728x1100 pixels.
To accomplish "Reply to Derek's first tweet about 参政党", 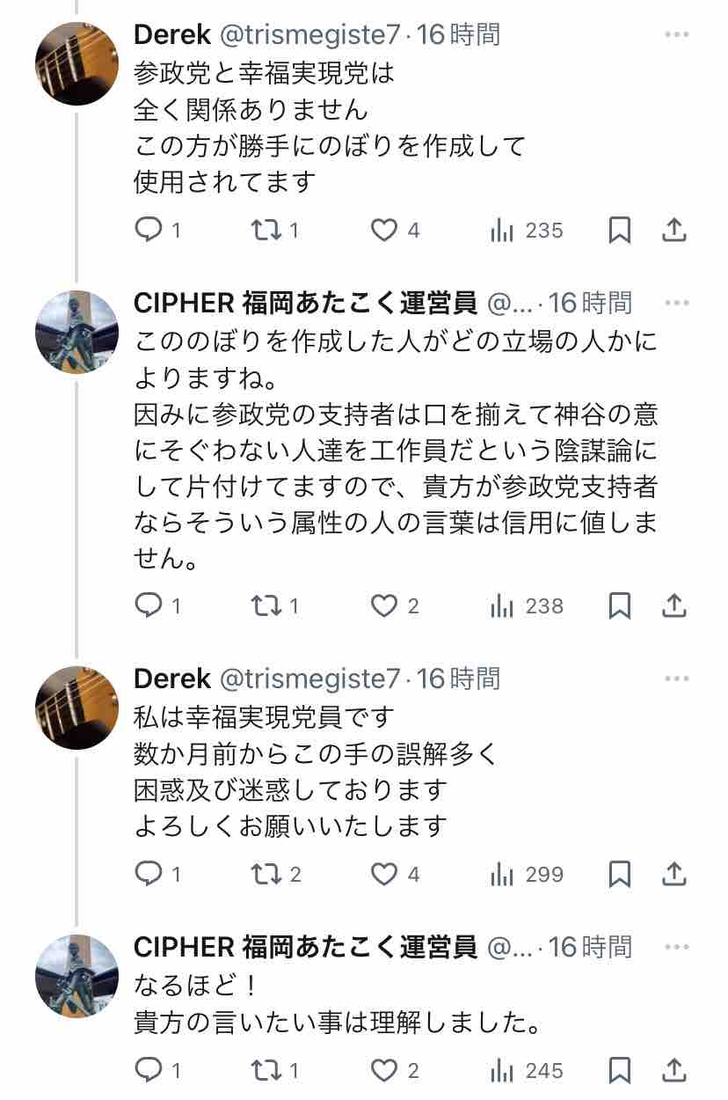I will coord(149,230).
